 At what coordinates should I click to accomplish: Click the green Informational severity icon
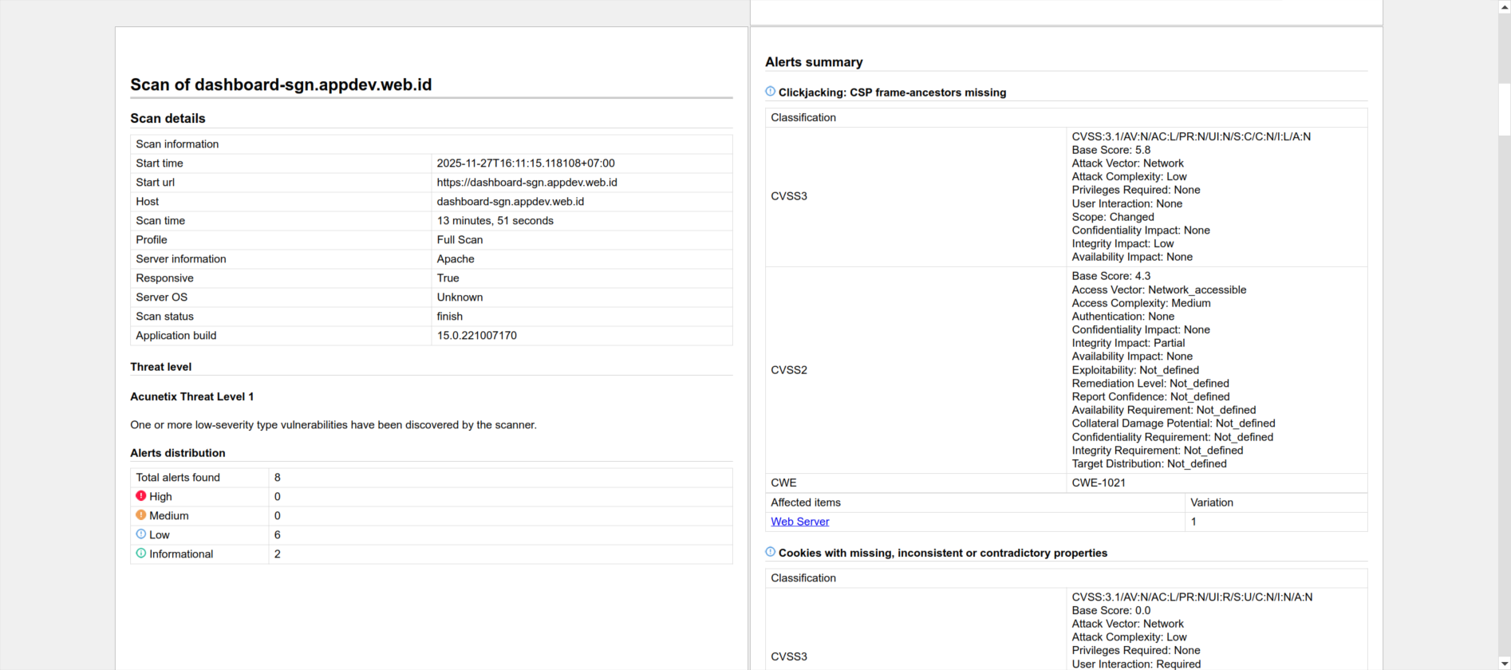click(141, 554)
